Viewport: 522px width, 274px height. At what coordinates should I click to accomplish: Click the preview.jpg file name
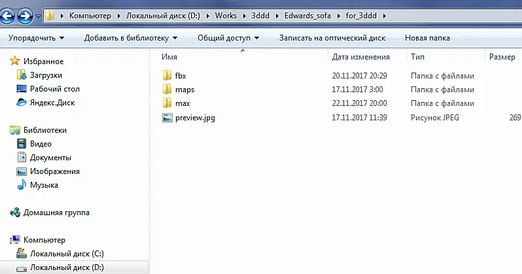(x=195, y=118)
